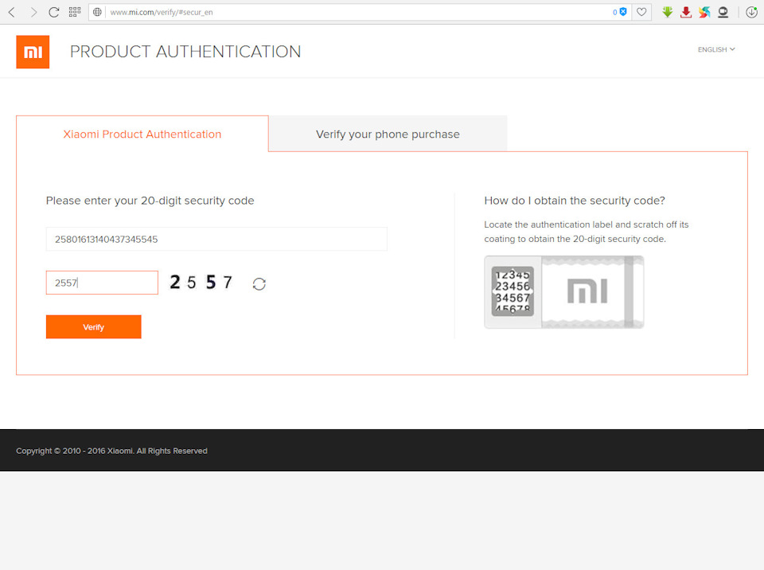Go back with the browser back arrow
The height and width of the screenshot is (570, 764).
click(12, 12)
